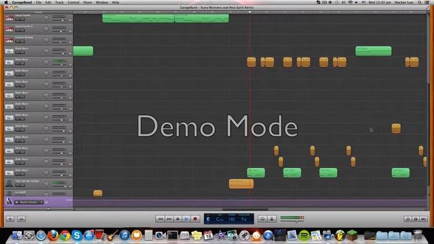
Task: Click the horizontal timeline scrollbar thumb
Action: (x=245, y=209)
